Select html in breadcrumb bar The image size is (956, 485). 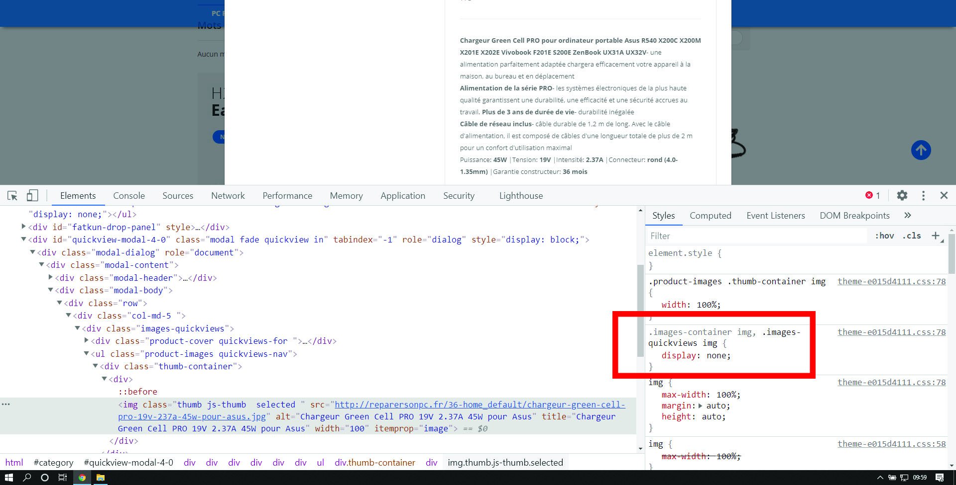14,463
